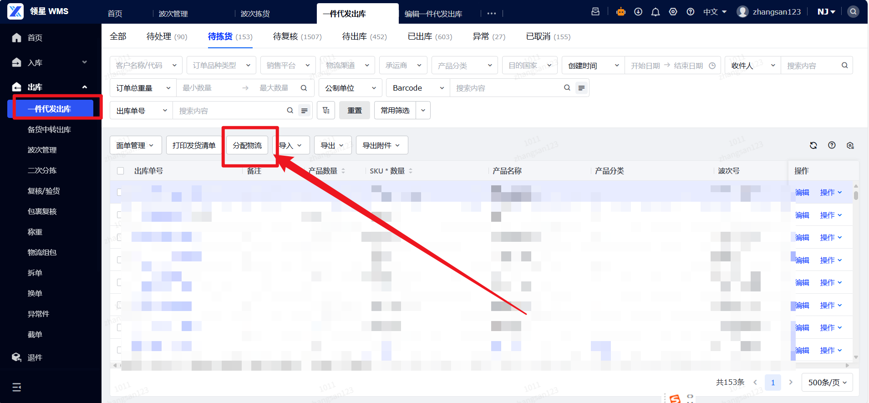Click the 退件 returns icon in sidebar
The image size is (869, 403).
pos(17,357)
